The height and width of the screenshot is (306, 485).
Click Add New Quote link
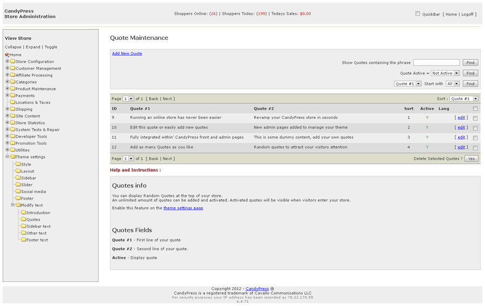point(127,53)
